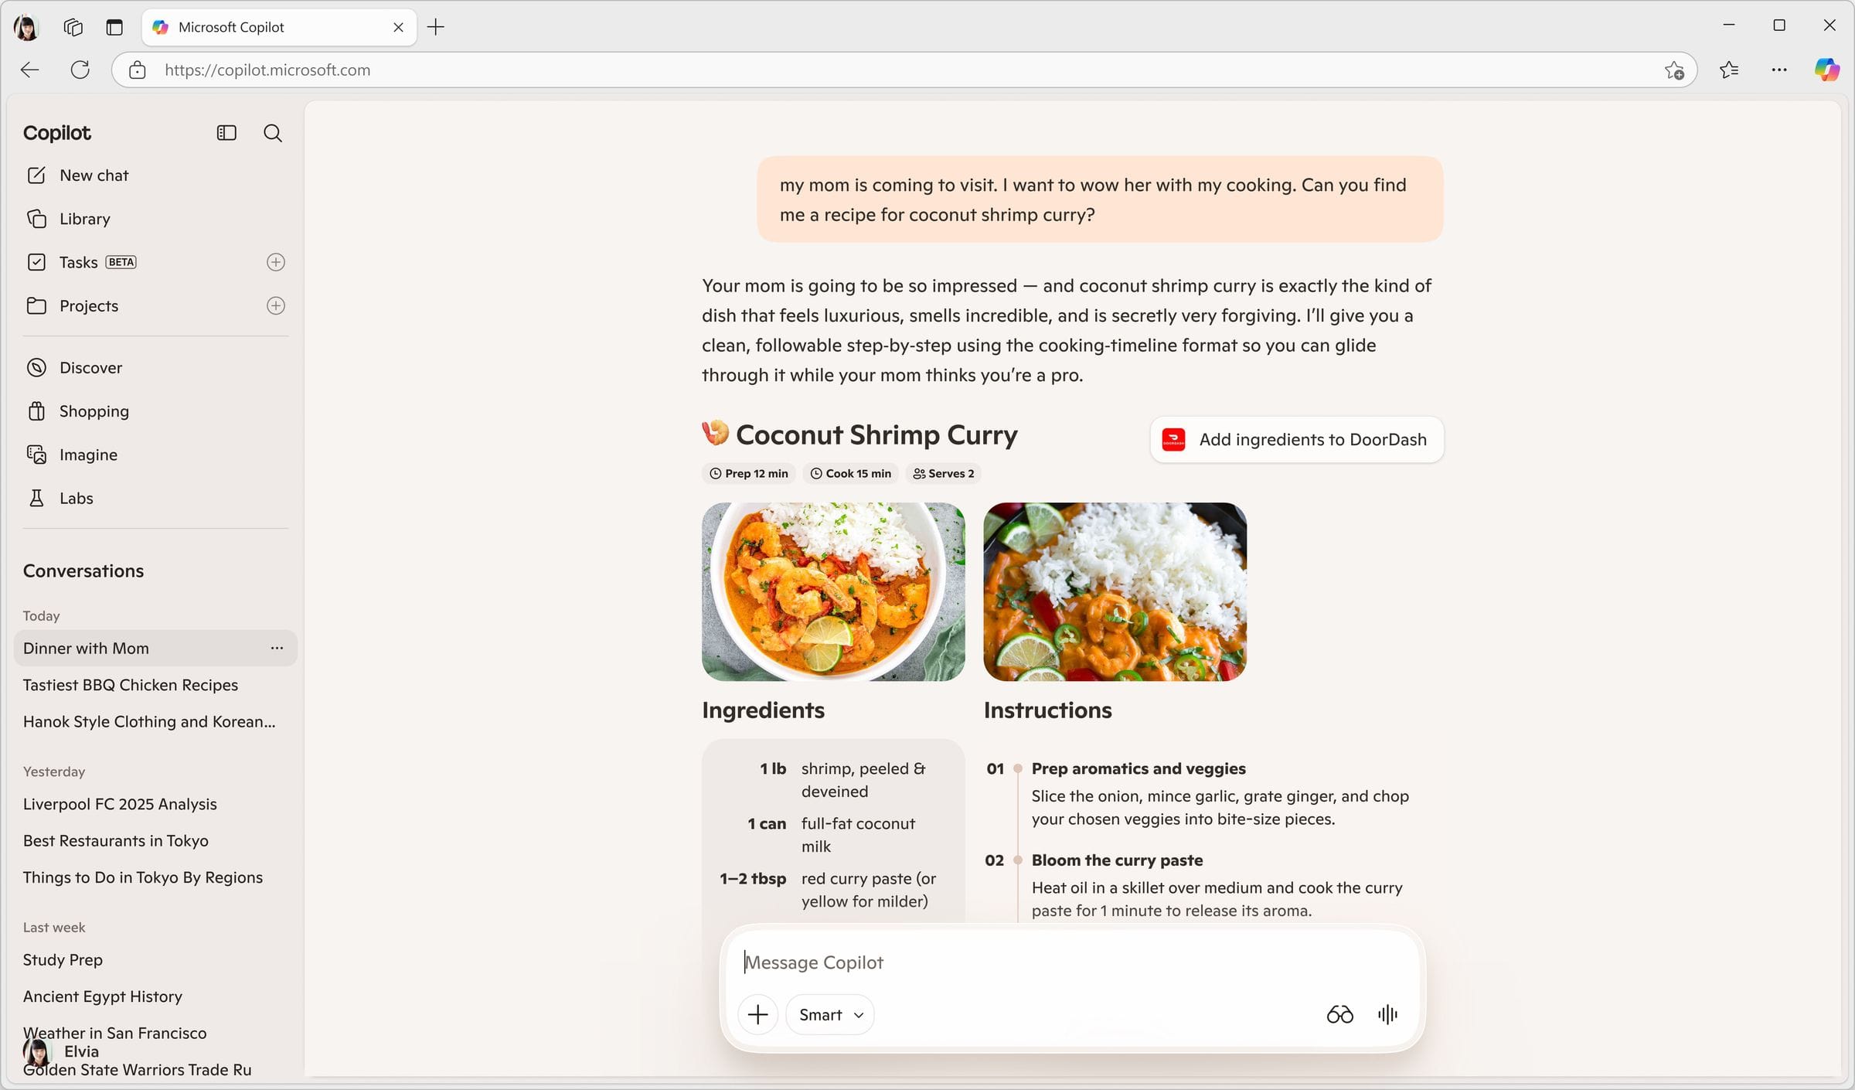This screenshot has height=1090, width=1855.
Task: Click the browser profile avatar icon
Action: click(26, 27)
